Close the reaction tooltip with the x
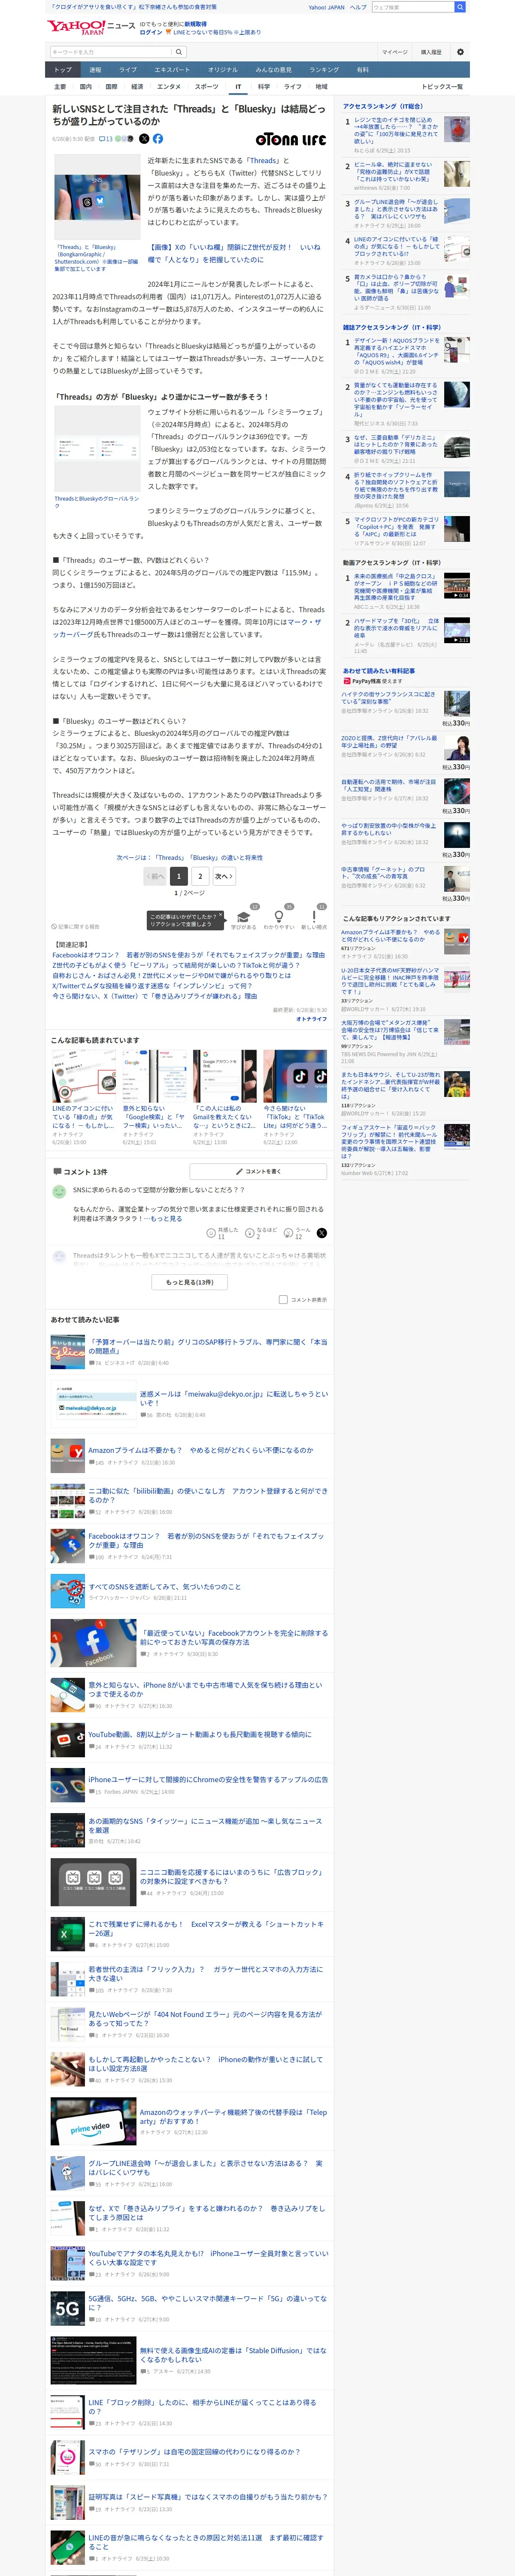This screenshot has width=515, height=2576. (222, 914)
